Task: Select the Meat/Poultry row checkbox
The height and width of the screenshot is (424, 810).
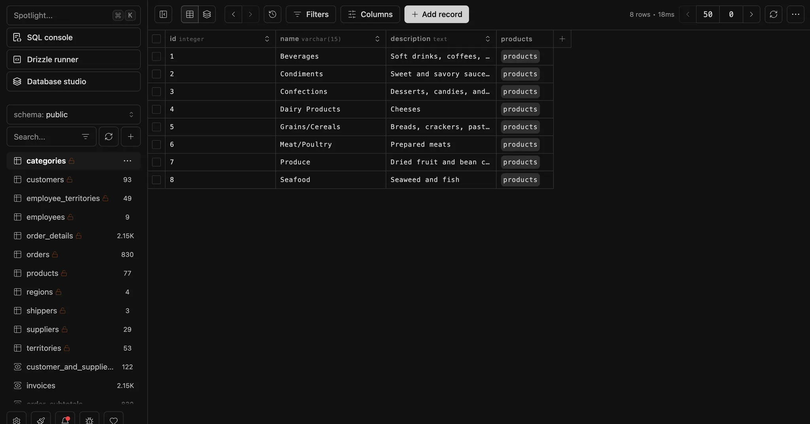Action: (x=157, y=144)
